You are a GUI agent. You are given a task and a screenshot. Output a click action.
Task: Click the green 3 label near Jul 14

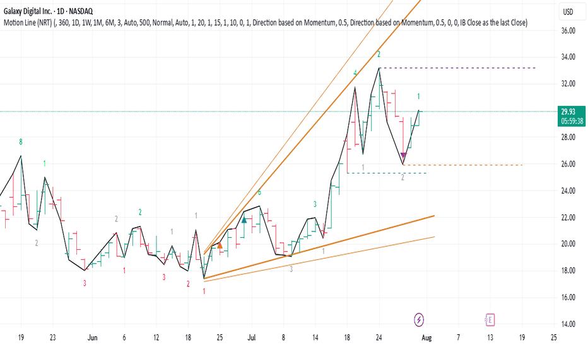(x=315, y=204)
